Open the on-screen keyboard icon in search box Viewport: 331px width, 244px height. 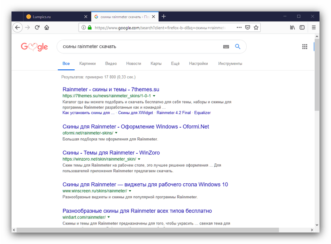pos(226,47)
